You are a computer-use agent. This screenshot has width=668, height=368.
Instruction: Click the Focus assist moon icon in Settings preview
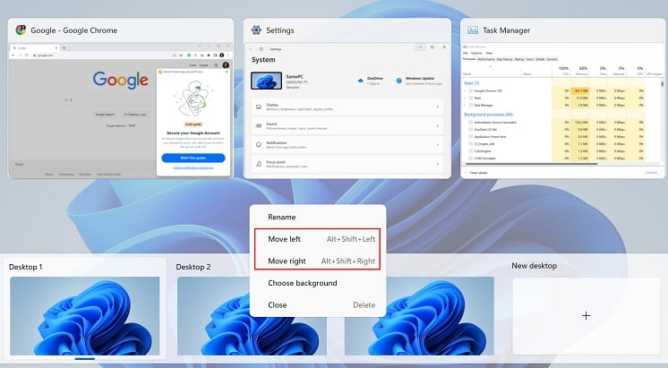pos(259,164)
